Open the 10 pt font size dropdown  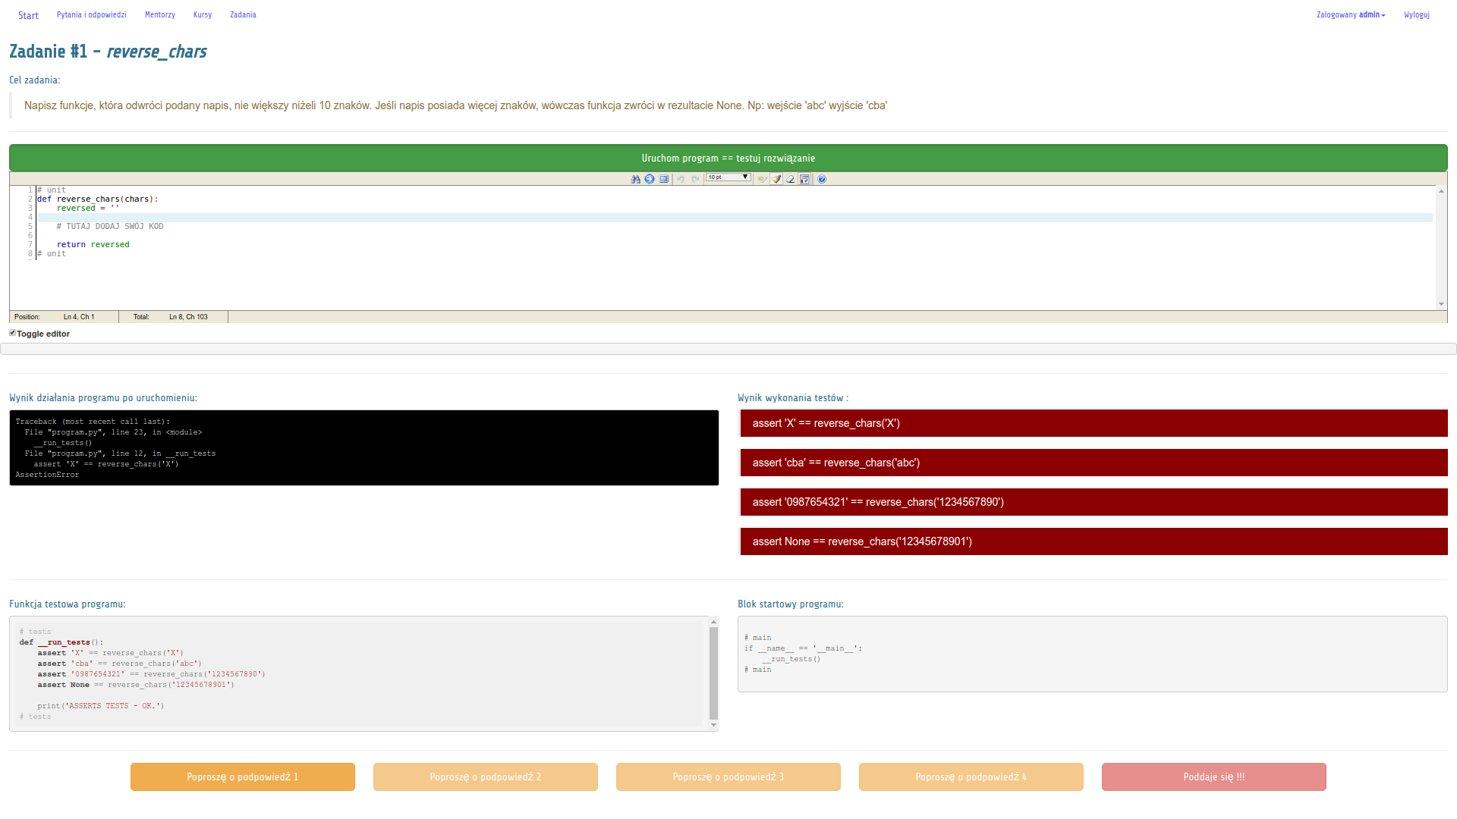pos(728,177)
